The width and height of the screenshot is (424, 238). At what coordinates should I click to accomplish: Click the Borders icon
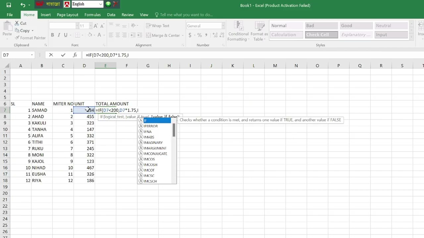tap(77, 35)
